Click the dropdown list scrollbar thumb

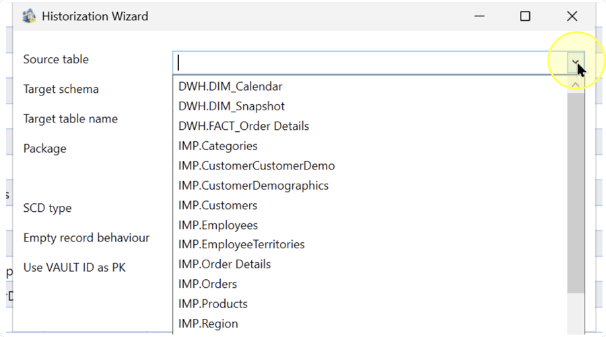pyautogui.click(x=576, y=193)
